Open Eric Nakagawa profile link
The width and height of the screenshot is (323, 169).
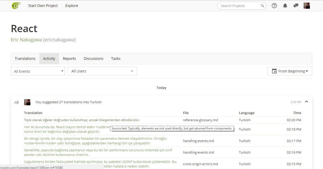point(26,40)
